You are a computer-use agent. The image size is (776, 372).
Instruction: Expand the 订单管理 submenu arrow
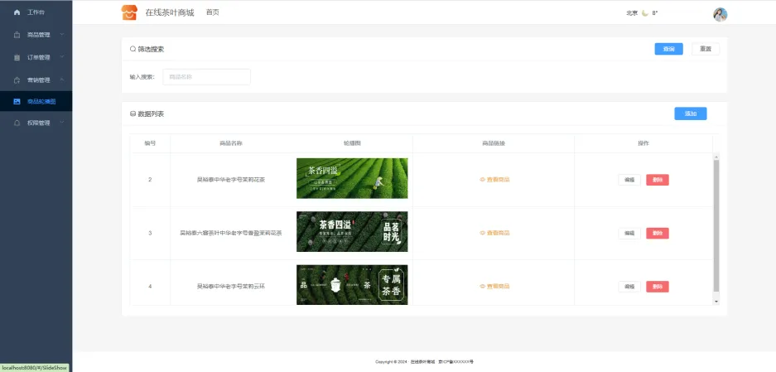(x=62, y=57)
